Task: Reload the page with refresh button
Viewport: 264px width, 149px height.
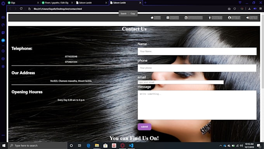Action: click(21, 9)
